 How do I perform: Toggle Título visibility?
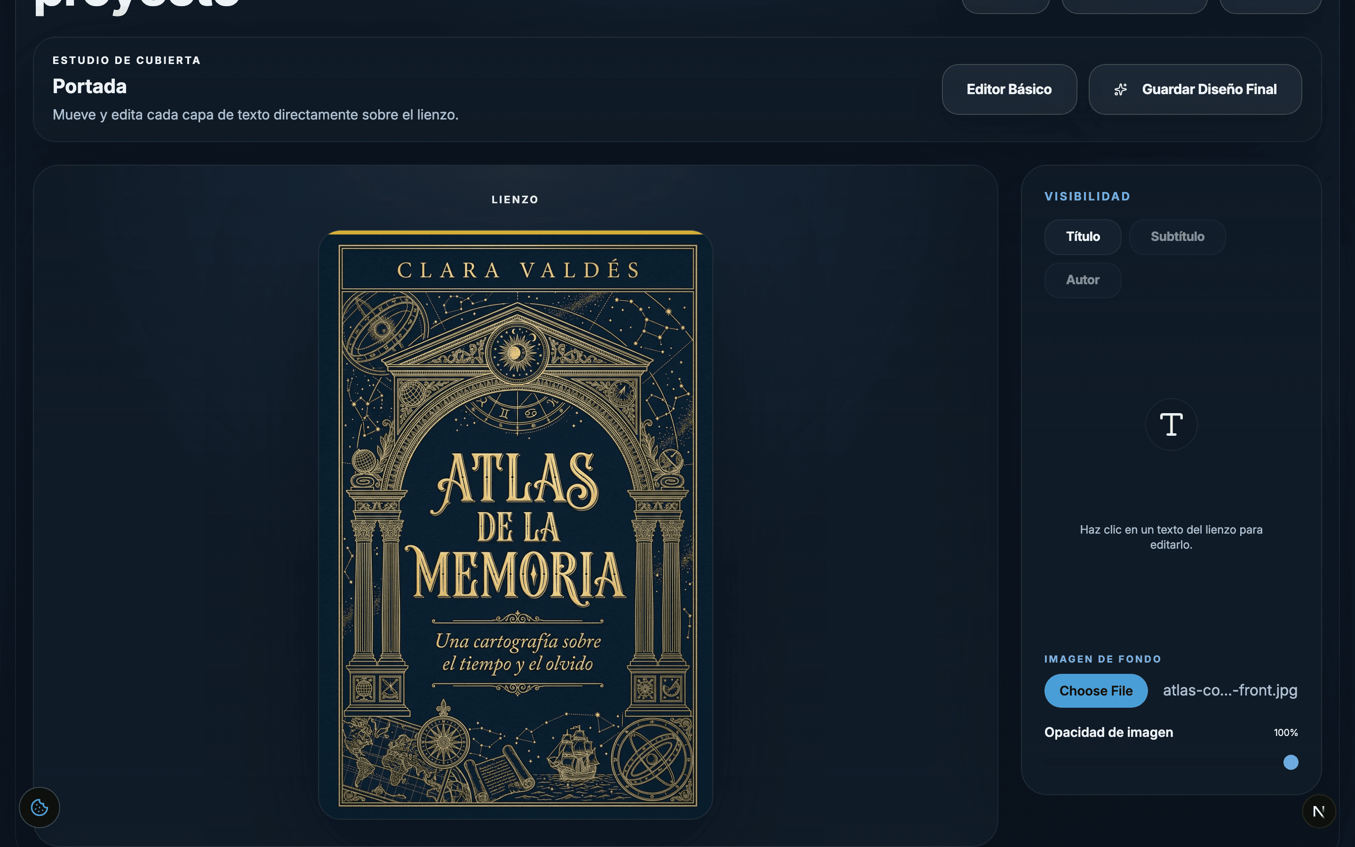coord(1082,236)
